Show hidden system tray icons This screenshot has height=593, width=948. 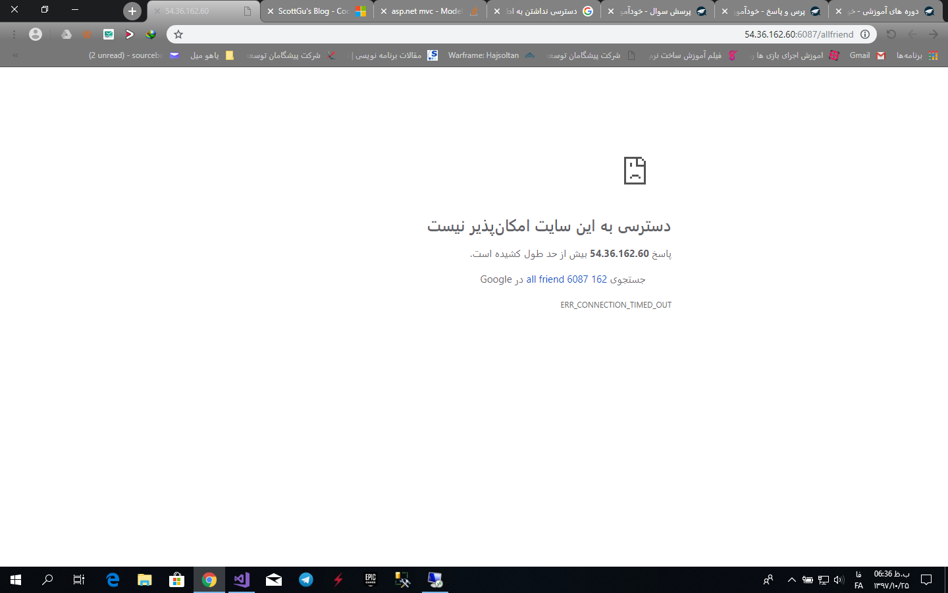click(x=791, y=580)
